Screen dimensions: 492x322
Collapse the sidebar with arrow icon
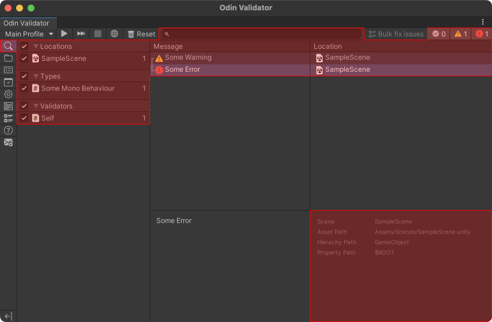[8, 316]
